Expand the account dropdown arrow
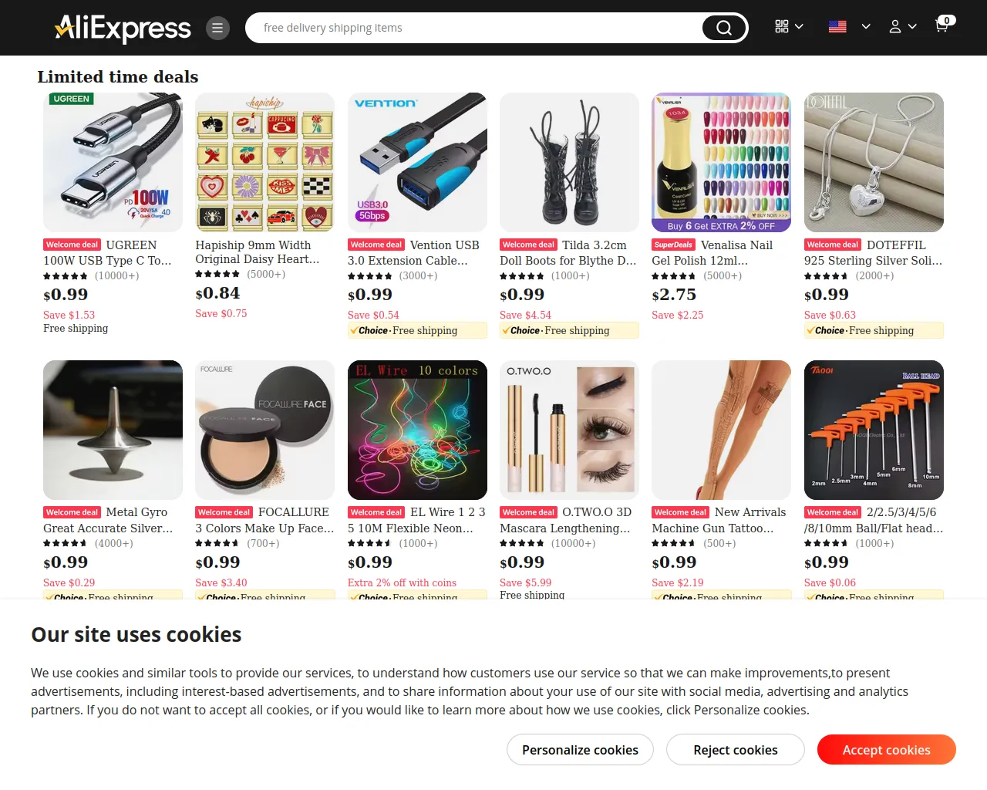The height and width of the screenshot is (790, 987). pos(912,26)
